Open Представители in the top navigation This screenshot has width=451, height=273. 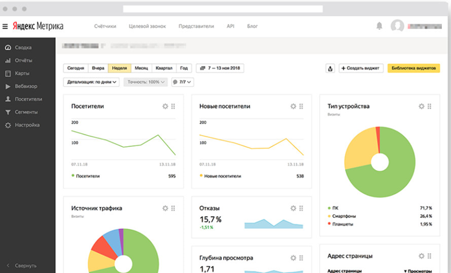tap(196, 26)
